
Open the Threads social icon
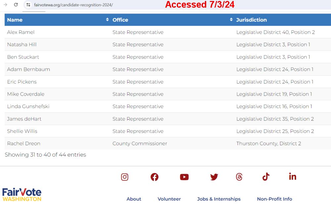tap(239, 177)
